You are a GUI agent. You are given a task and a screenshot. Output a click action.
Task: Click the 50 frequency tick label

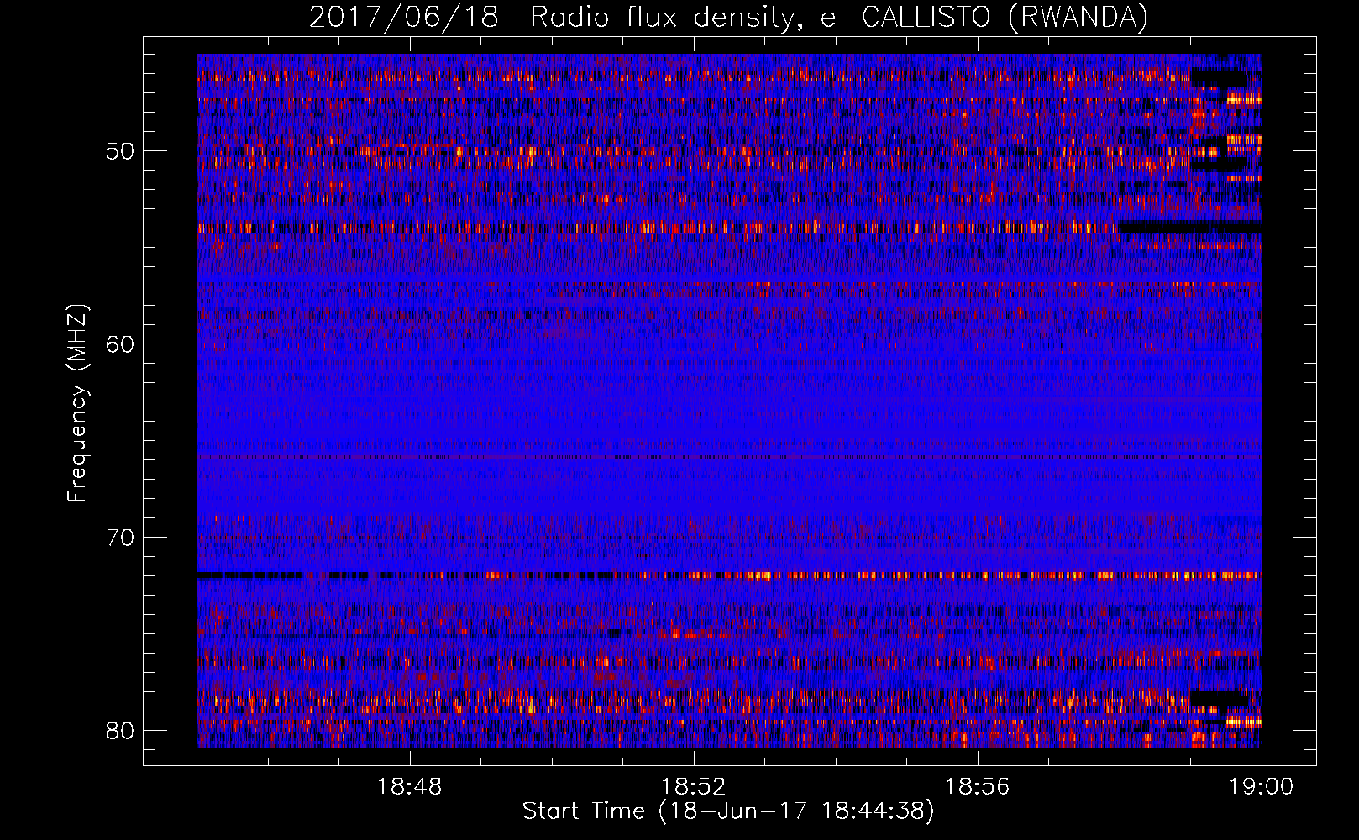[121, 151]
